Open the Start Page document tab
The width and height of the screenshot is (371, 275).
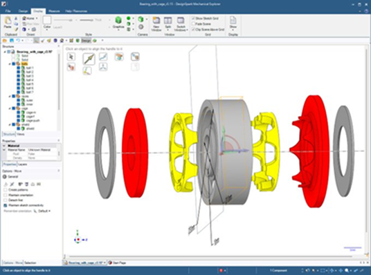(117, 263)
